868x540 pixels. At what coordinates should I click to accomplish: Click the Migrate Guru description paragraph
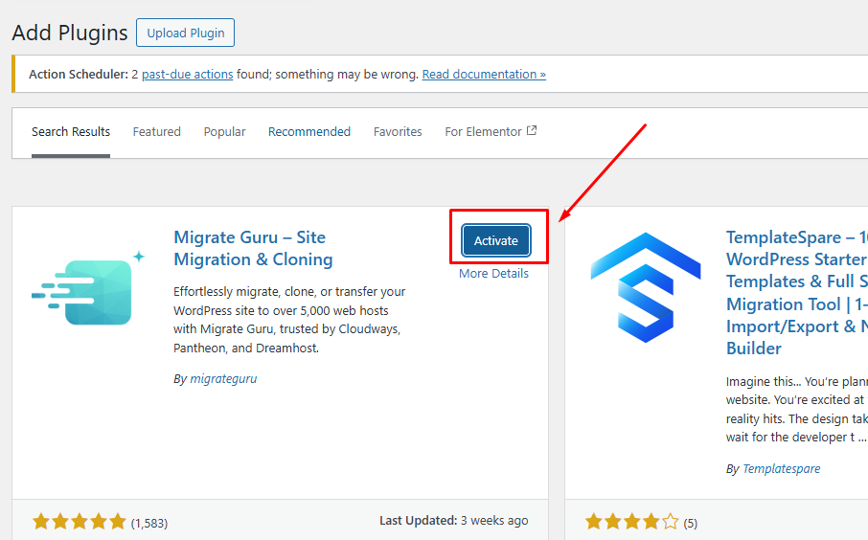(x=289, y=320)
